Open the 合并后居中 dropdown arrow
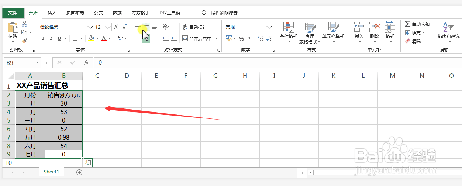The height and width of the screenshot is (186, 462). (x=216, y=38)
